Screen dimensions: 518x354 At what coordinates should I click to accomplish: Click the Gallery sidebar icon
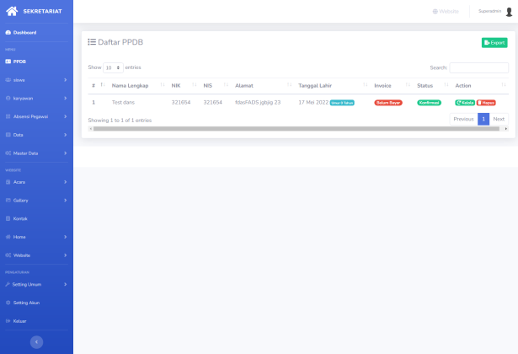8,201
